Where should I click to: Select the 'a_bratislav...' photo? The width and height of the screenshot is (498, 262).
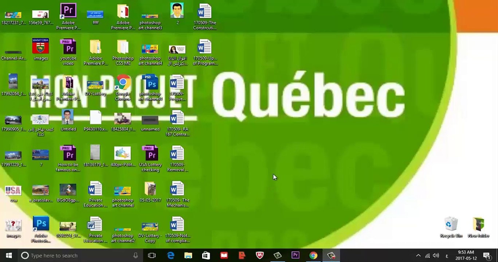point(41,194)
